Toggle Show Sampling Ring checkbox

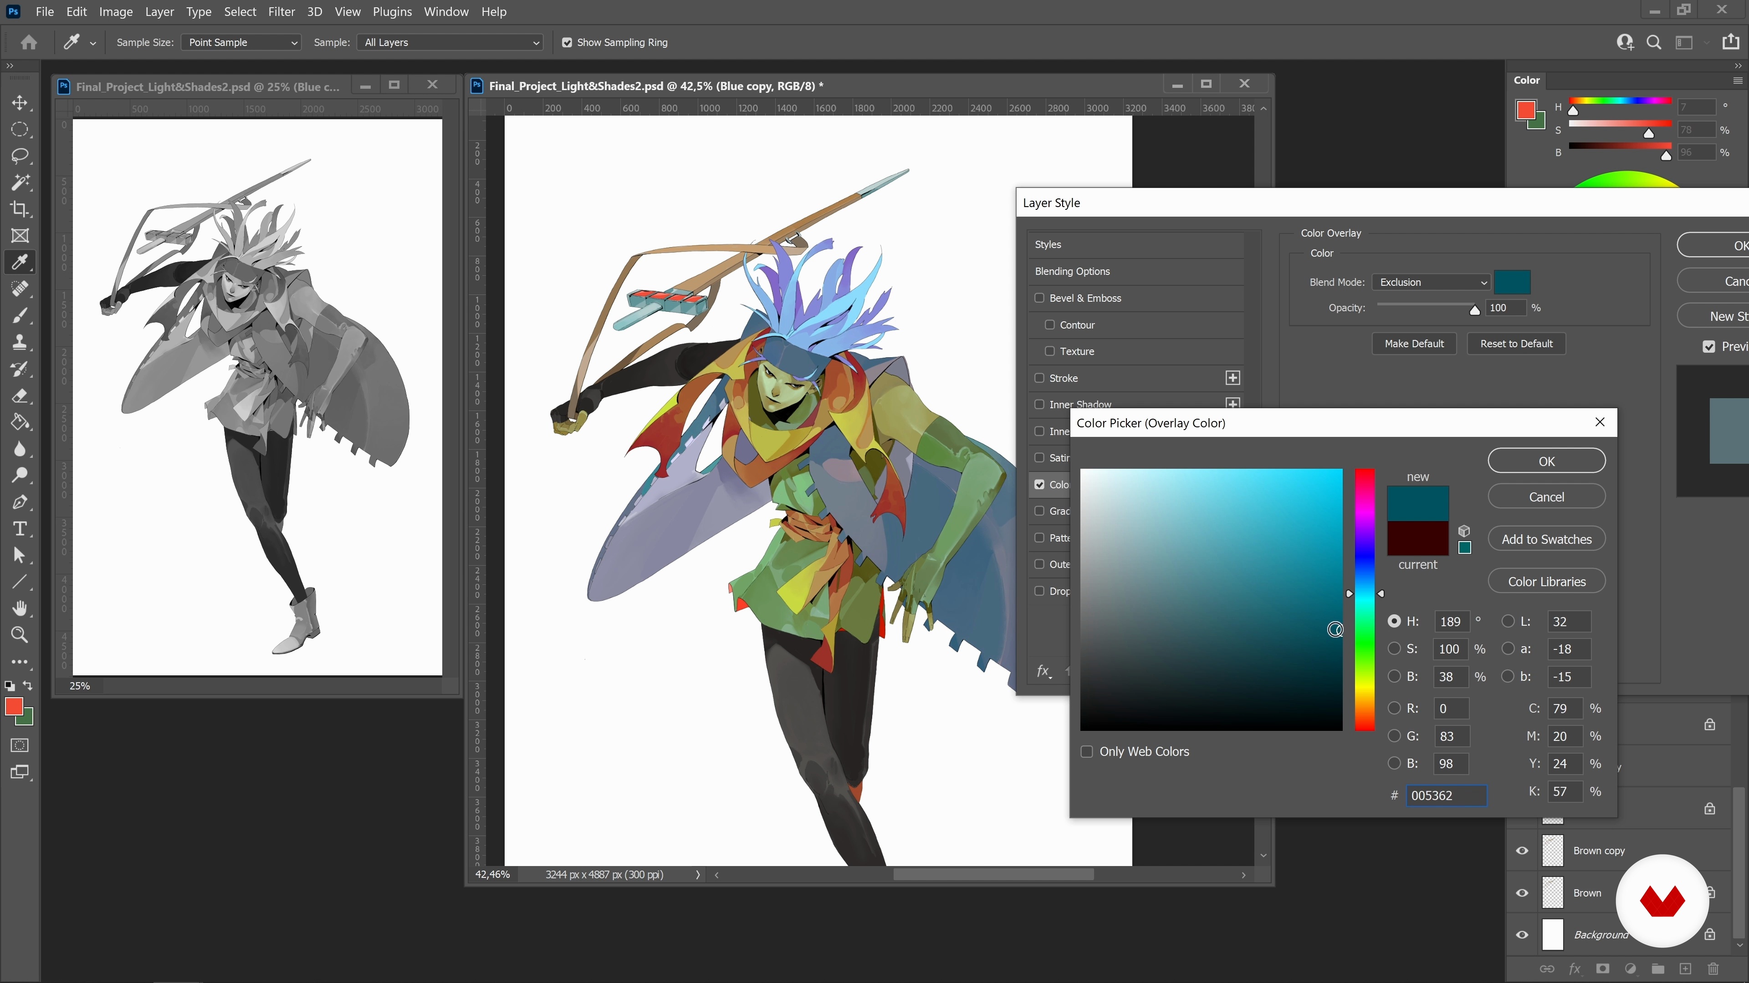pos(567,42)
